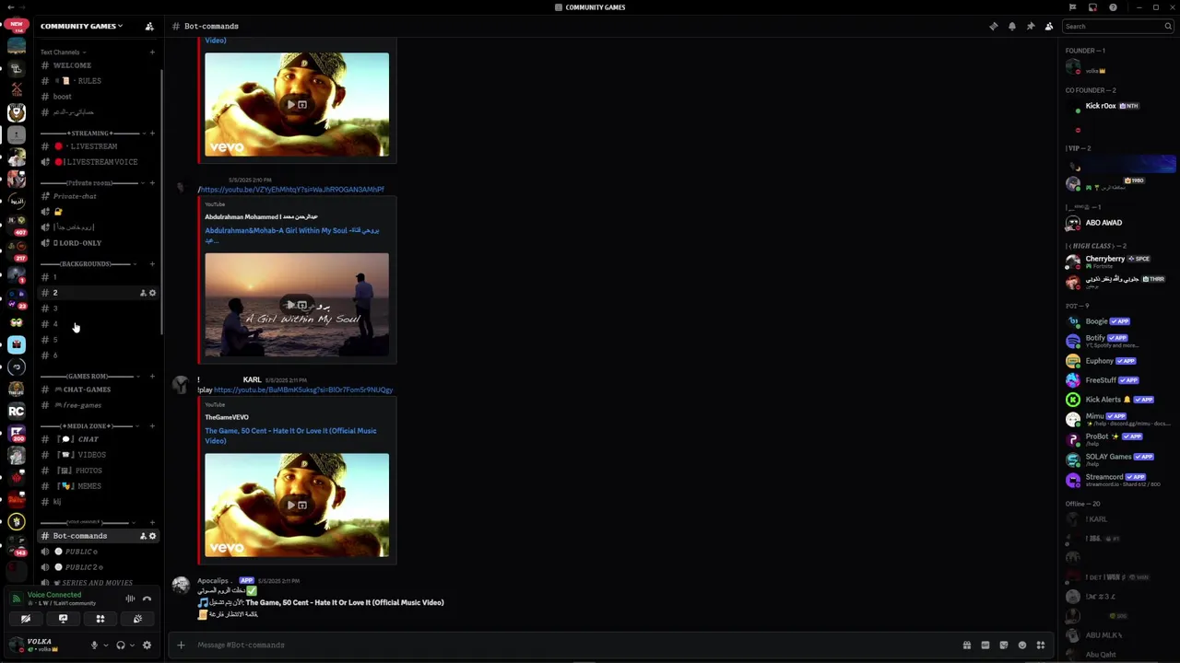Open the Threads icon in channel header

pyautogui.click(x=994, y=26)
